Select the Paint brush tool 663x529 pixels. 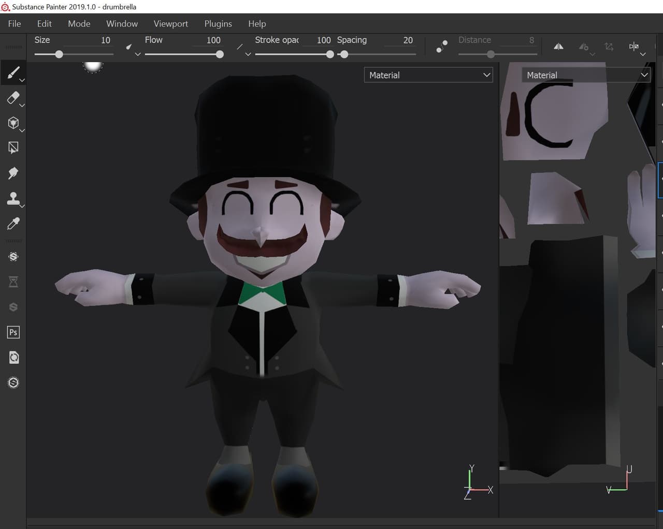click(x=13, y=73)
